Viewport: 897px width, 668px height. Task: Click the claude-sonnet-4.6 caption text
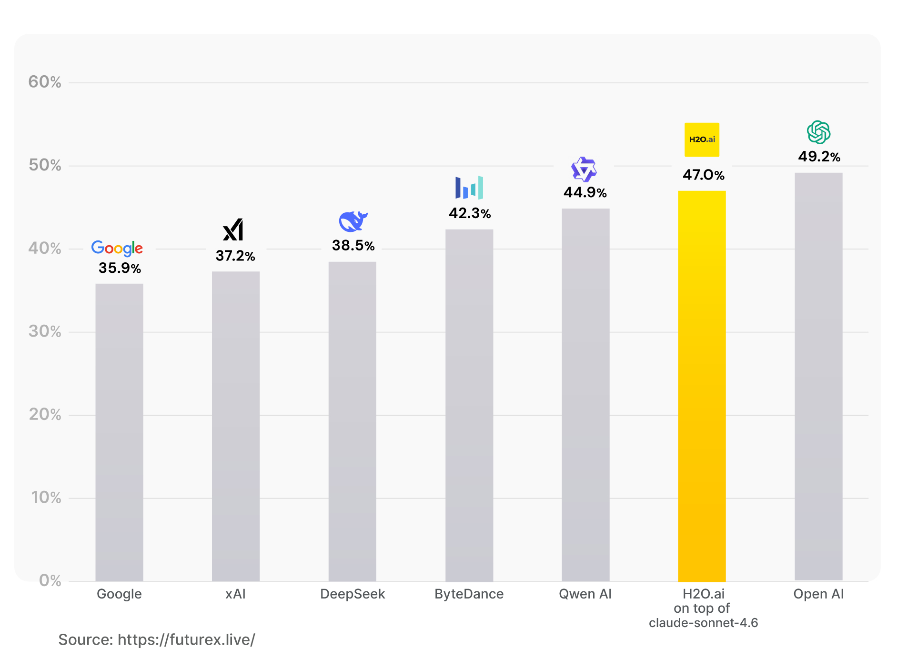coord(703,623)
